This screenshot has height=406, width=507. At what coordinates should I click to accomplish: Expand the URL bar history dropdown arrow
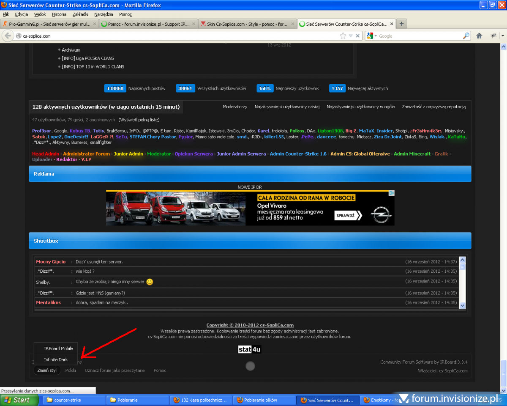pos(350,36)
